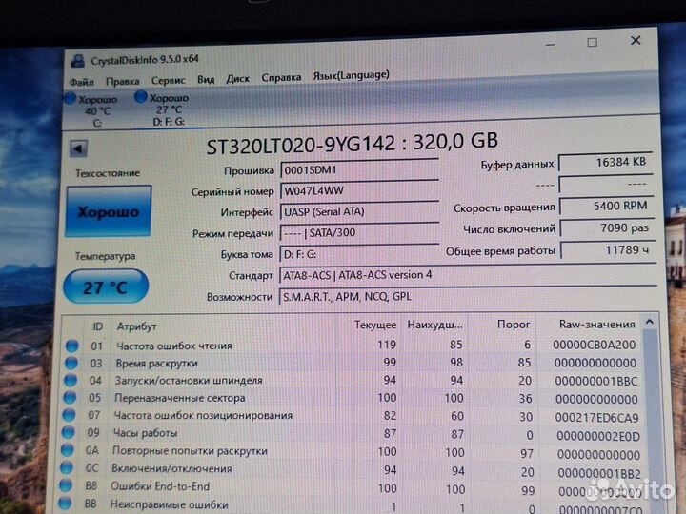Screen dimensions: 686x514
Task: Open the Сервис menu
Action: tap(169, 80)
